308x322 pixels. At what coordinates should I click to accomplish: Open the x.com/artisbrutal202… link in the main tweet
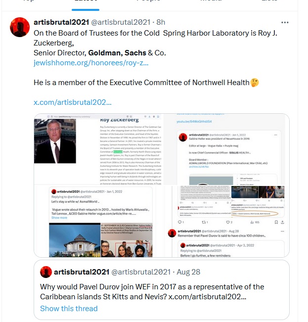(x=73, y=102)
